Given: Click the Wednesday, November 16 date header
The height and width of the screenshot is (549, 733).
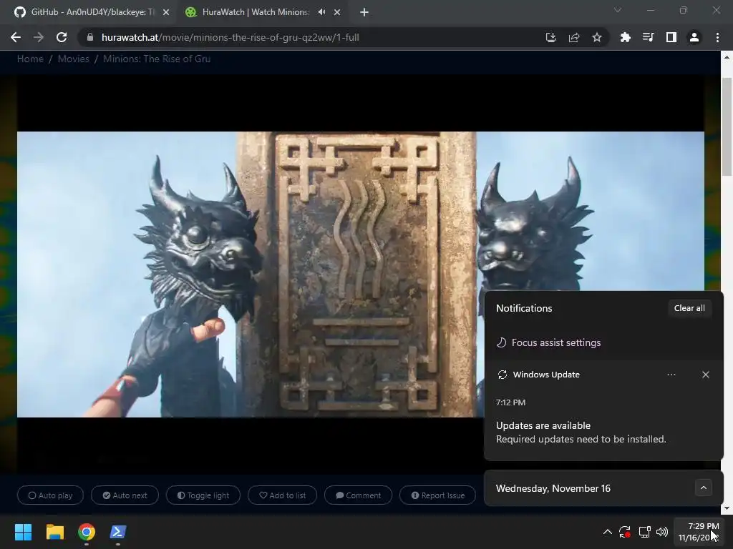Looking at the screenshot, I should pyautogui.click(x=553, y=488).
